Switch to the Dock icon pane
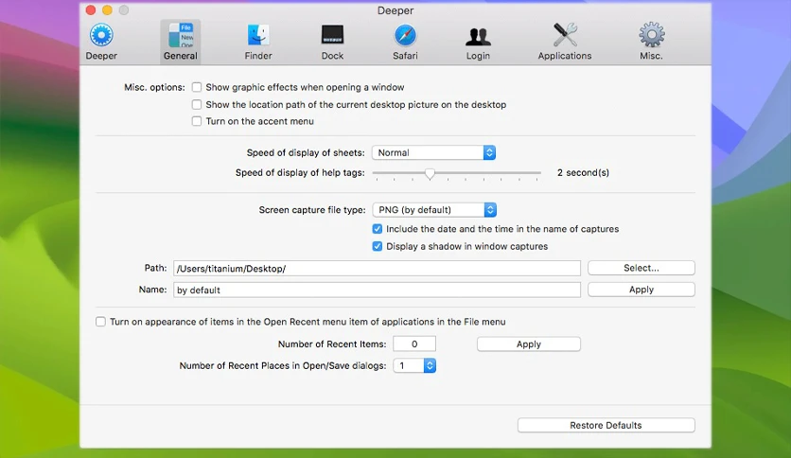Screen dimensions: 791x458 tap(332, 35)
